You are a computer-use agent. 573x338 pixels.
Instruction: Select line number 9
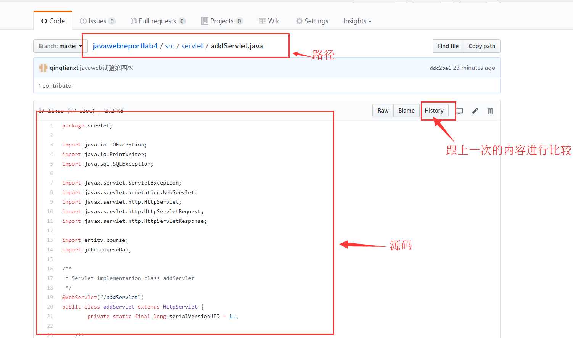pos(51,202)
